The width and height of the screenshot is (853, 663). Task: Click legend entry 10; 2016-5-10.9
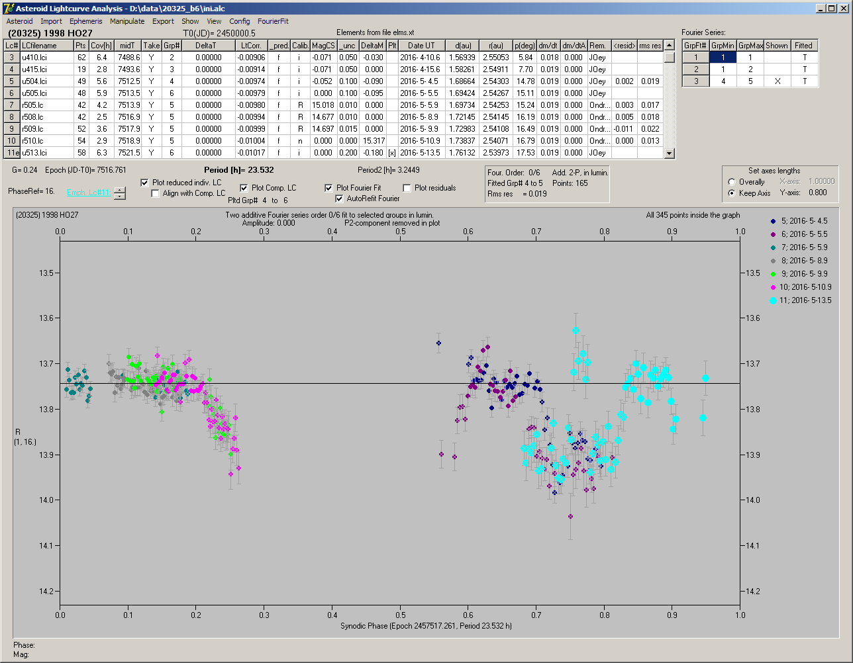(806, 287)
